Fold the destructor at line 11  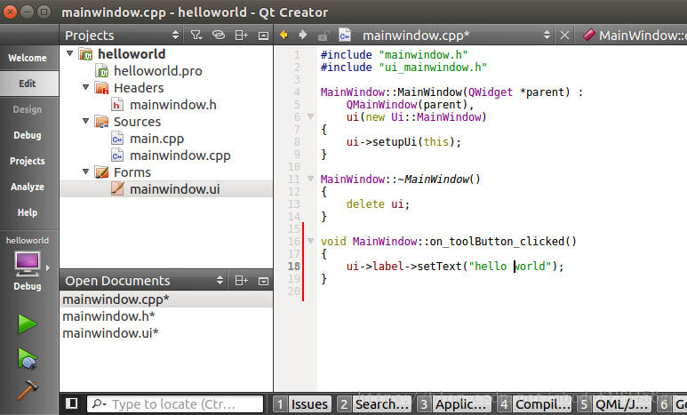click(311, 179)
